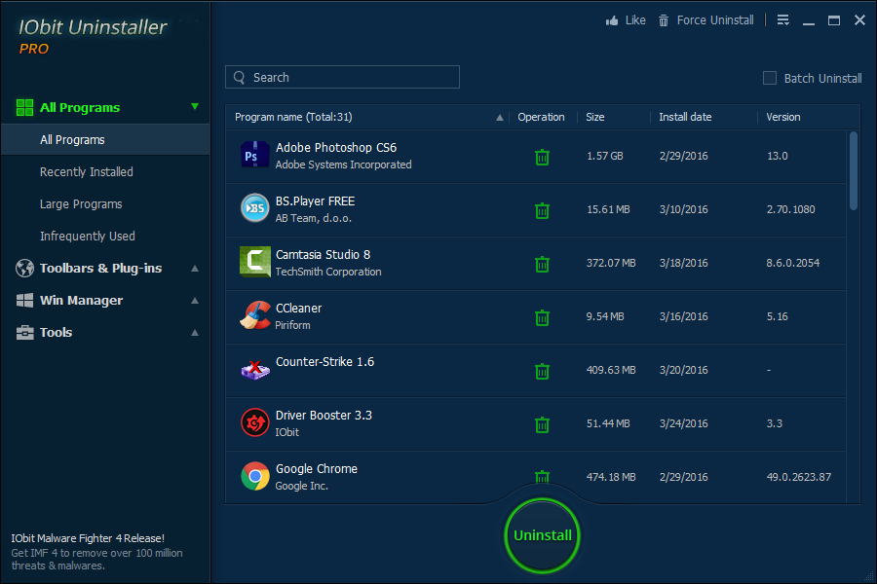Click the trash icon for CCleaner
Screen dimensions: 877x584
point(542,317)
